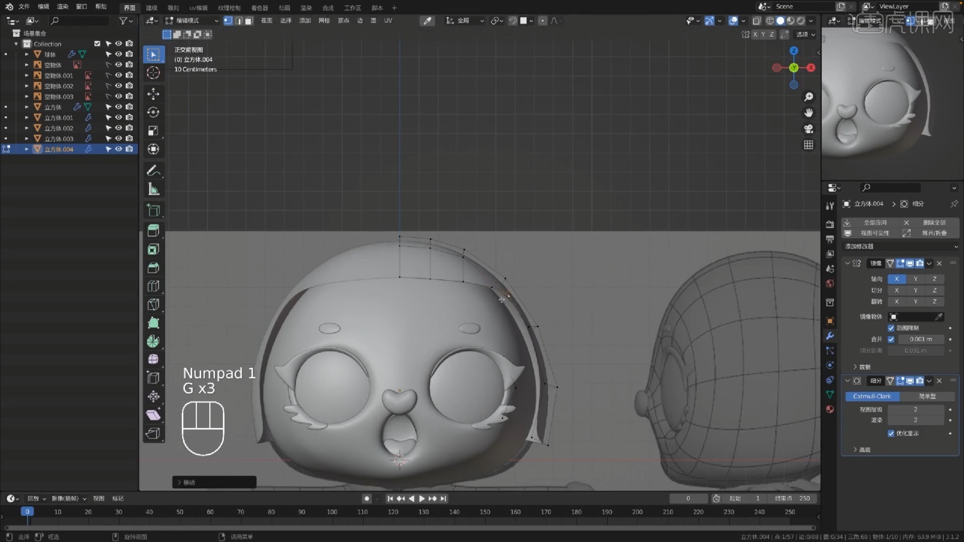The image size is (964, 542).
Task: Select the Cursor tool in toolbar
Action: (x=153, y=73)
